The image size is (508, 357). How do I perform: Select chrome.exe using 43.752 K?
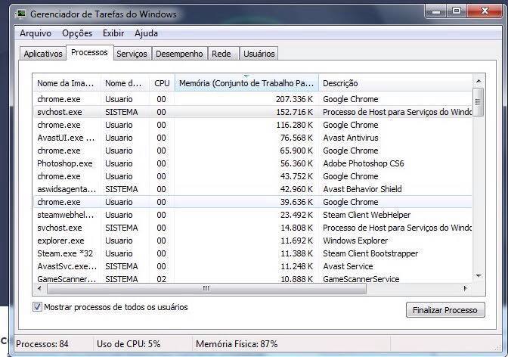click(x=252, y=176)
